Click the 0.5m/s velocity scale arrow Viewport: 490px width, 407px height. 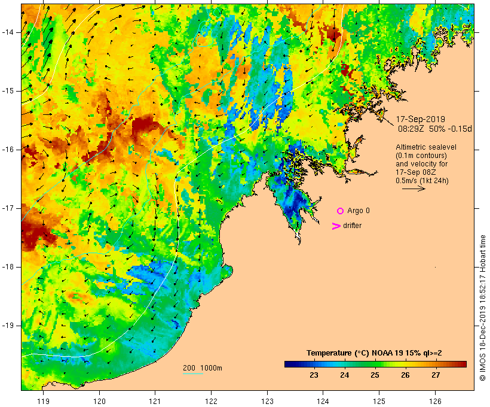coord(414,189)
